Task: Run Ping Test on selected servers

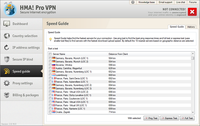Action: point(151,118)
